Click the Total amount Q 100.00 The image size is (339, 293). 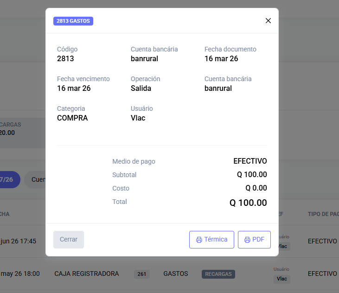click(x=248, y=203)
